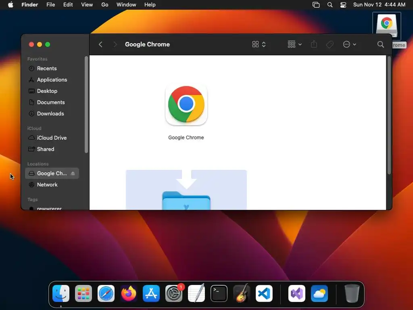The width and height of the screenshot is (413, 310).
Task: Eject the Google Chrome disk image
Action: (73, 173)
